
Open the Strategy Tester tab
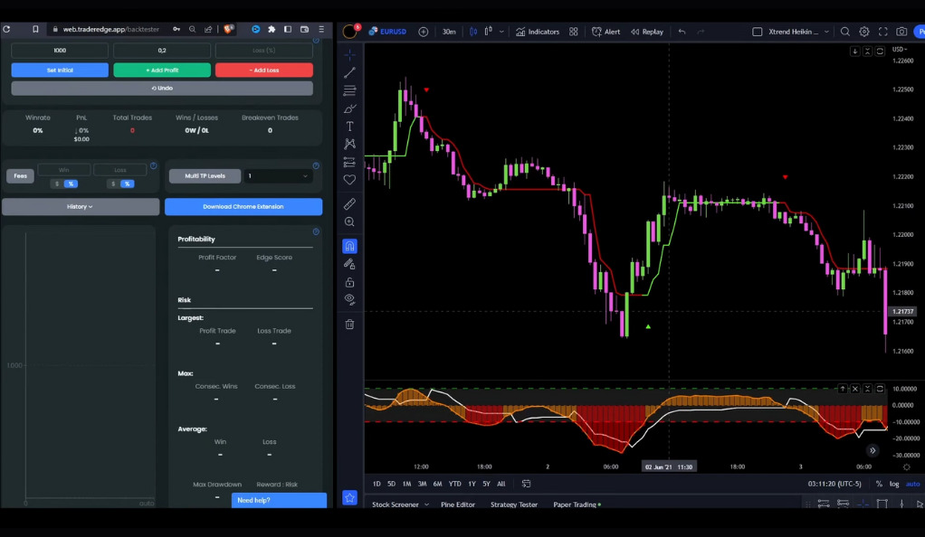[x=514, y=504]
